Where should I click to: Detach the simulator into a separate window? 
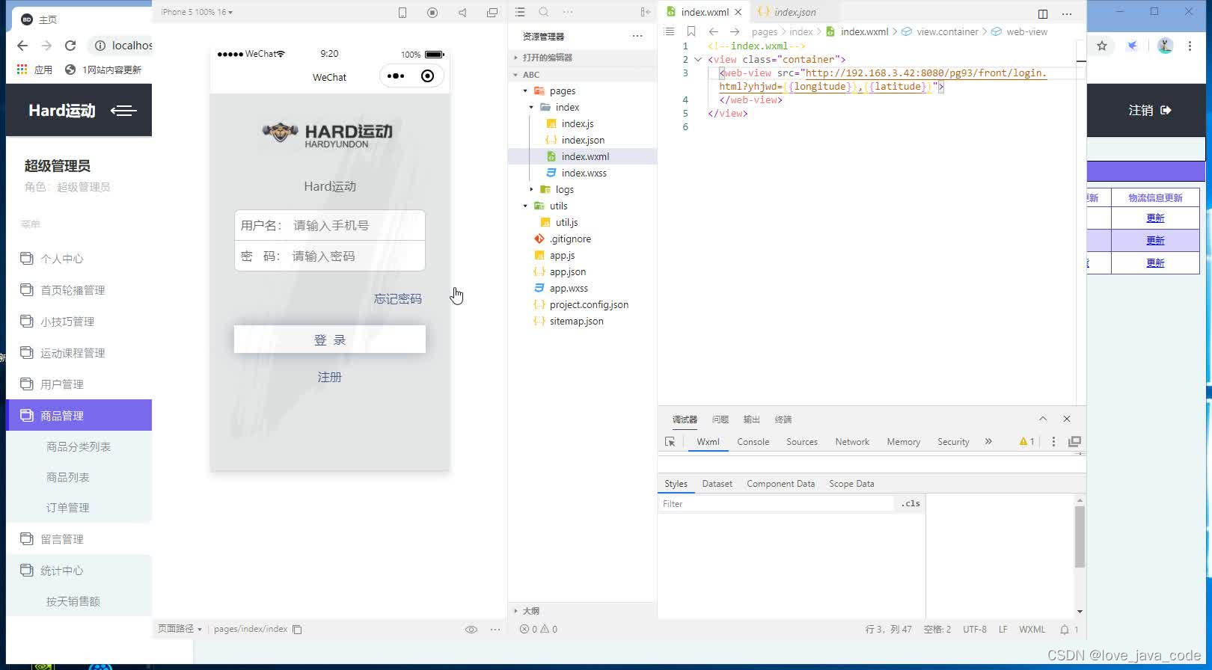492,12
